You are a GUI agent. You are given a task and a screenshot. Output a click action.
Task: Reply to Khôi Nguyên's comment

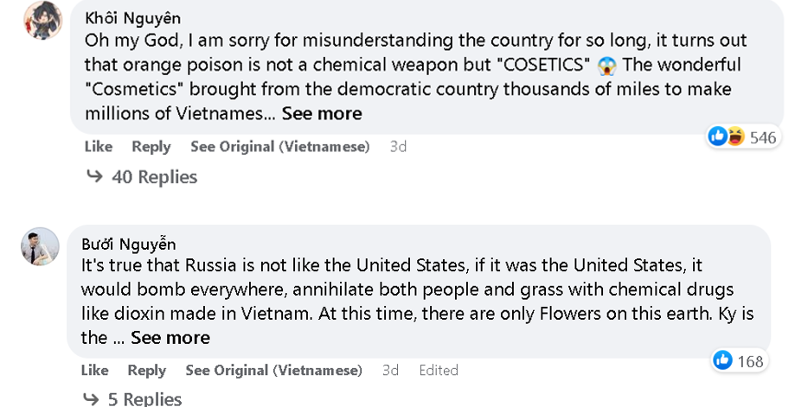[x=151, y=147]
